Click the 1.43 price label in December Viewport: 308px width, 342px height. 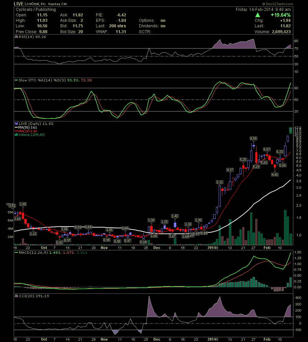tap(175, 216)
